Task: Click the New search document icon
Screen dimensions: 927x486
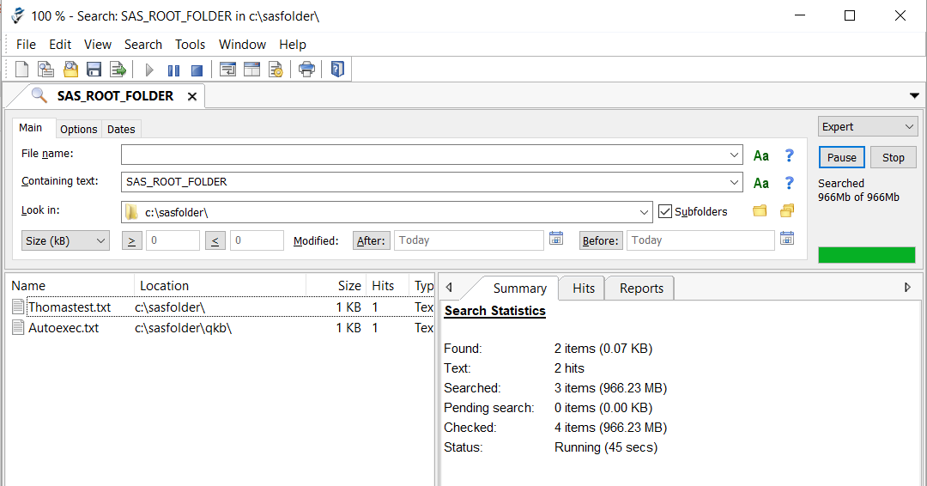Action: pos(22,70)
